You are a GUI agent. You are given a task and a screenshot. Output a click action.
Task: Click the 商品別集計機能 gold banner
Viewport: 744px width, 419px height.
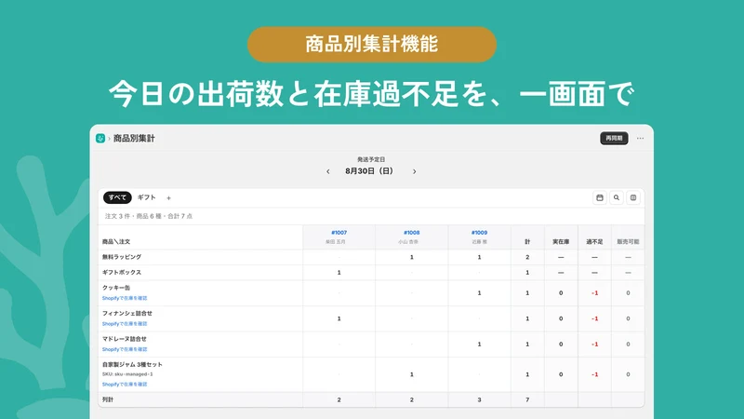pyautogui.click(x=372, y=44)
